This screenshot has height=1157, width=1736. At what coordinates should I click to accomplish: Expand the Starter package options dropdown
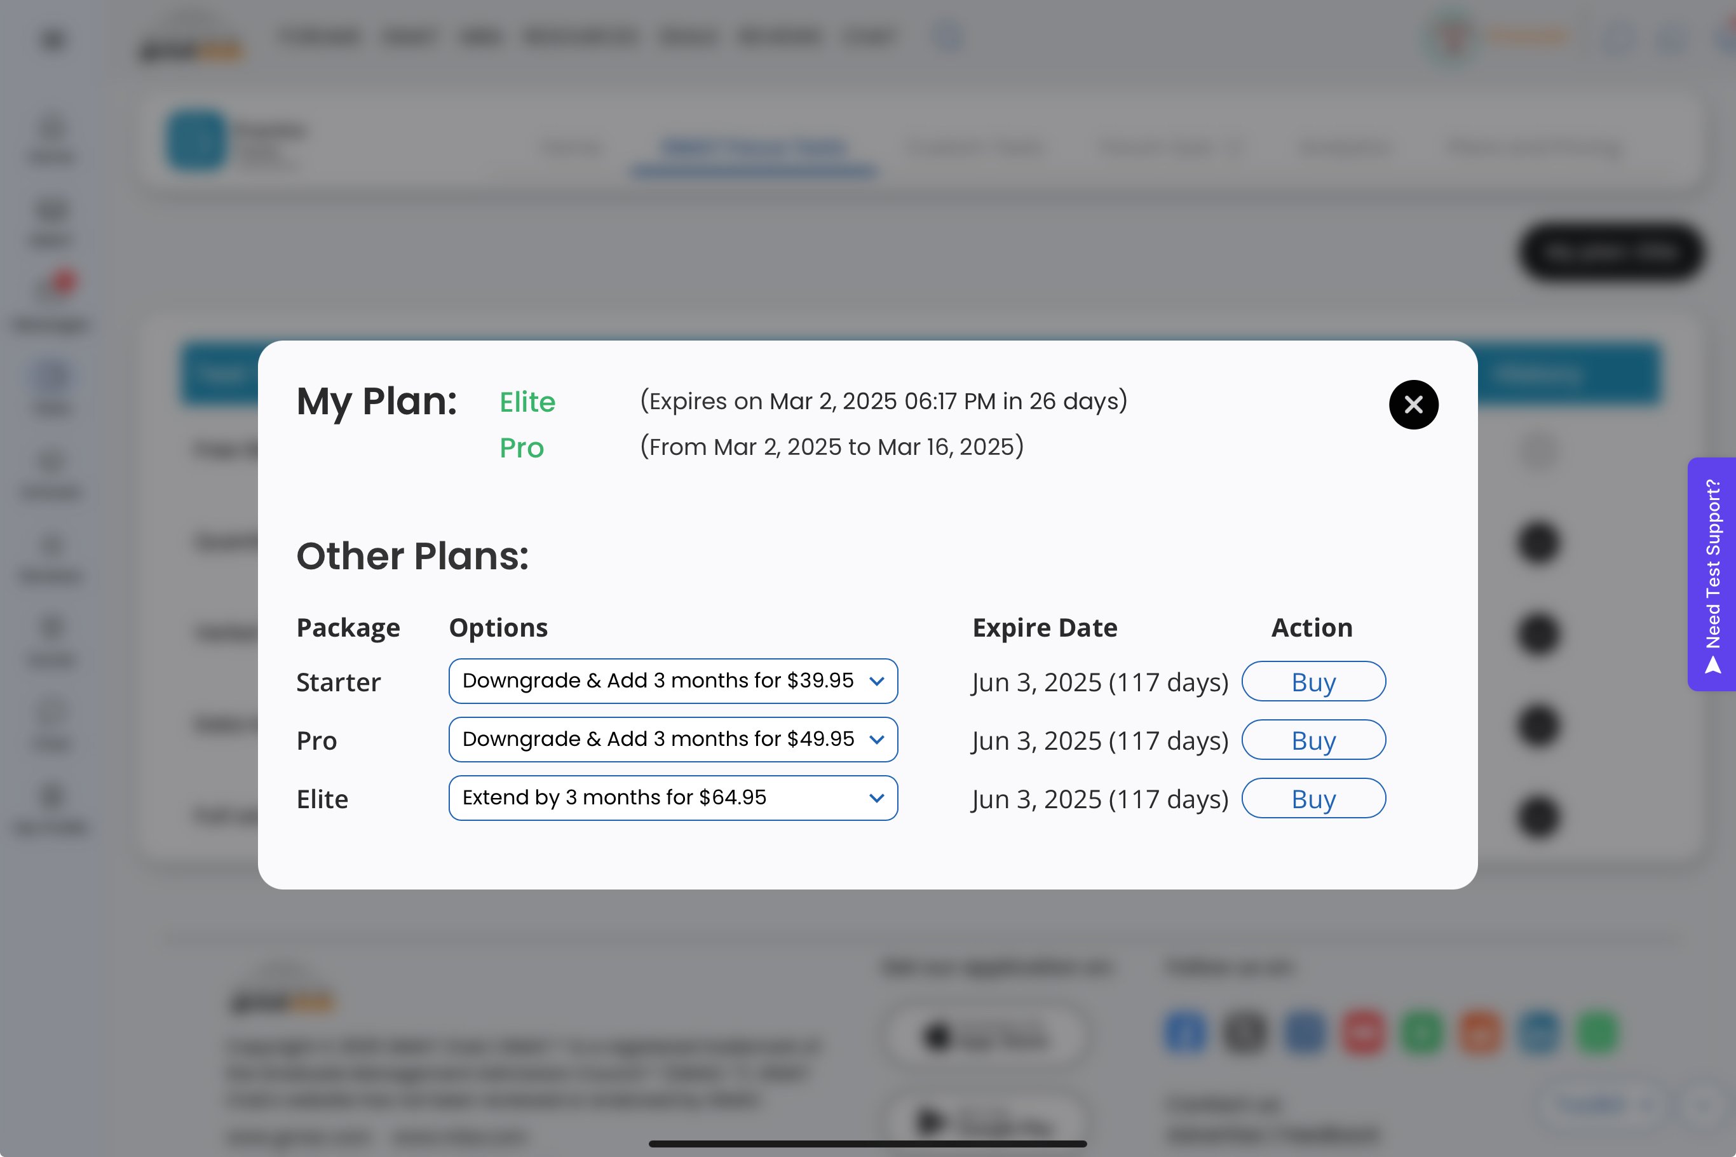coord(672,680)
